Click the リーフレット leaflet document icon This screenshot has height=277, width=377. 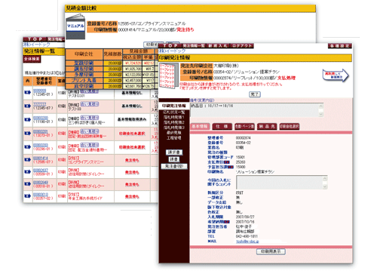coord(169,75)
